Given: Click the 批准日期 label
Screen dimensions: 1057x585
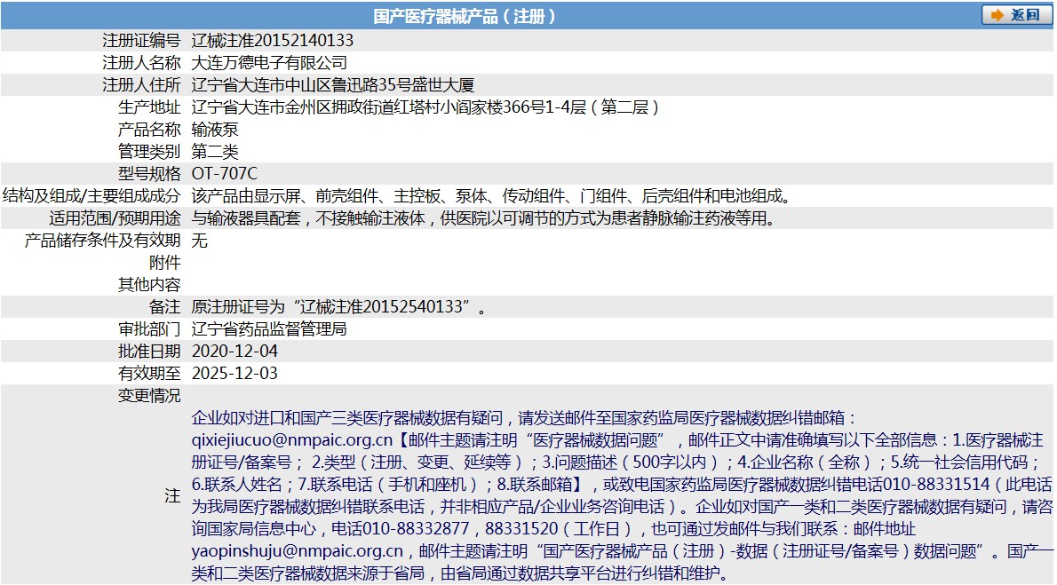Looking at the screenshot, I should coord(149,352).
